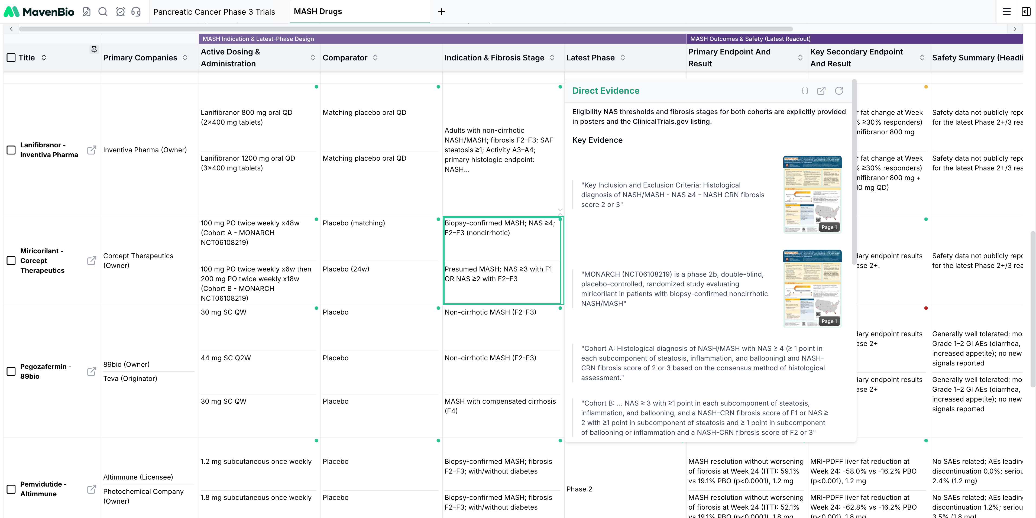Open Direct Evidence in external view
The image size is (1036, 518).
[821, 91]
